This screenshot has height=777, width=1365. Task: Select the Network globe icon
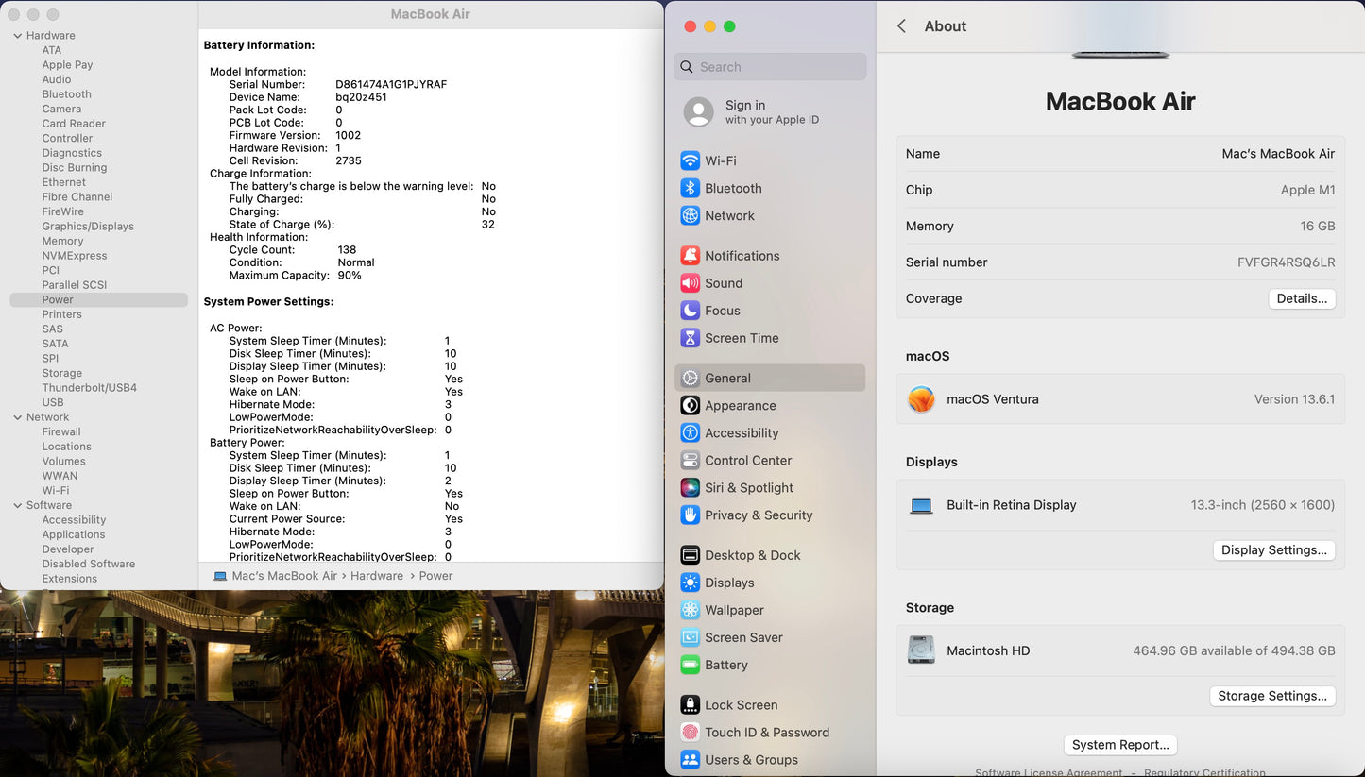(x=691, y=215)
